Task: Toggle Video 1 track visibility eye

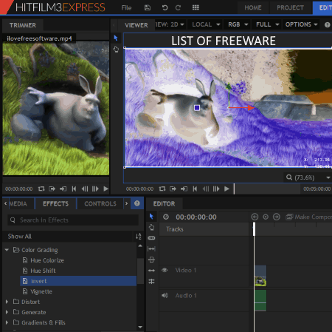Action: [165, 270]
